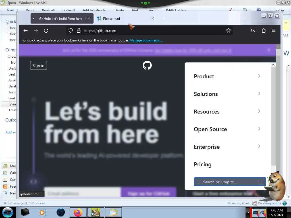Open the Contacts section icon in Live Mail
Screen dimensions: 291x218
(x=5, y=180)
